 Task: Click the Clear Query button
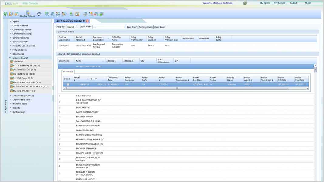click(x=160, y=27)
